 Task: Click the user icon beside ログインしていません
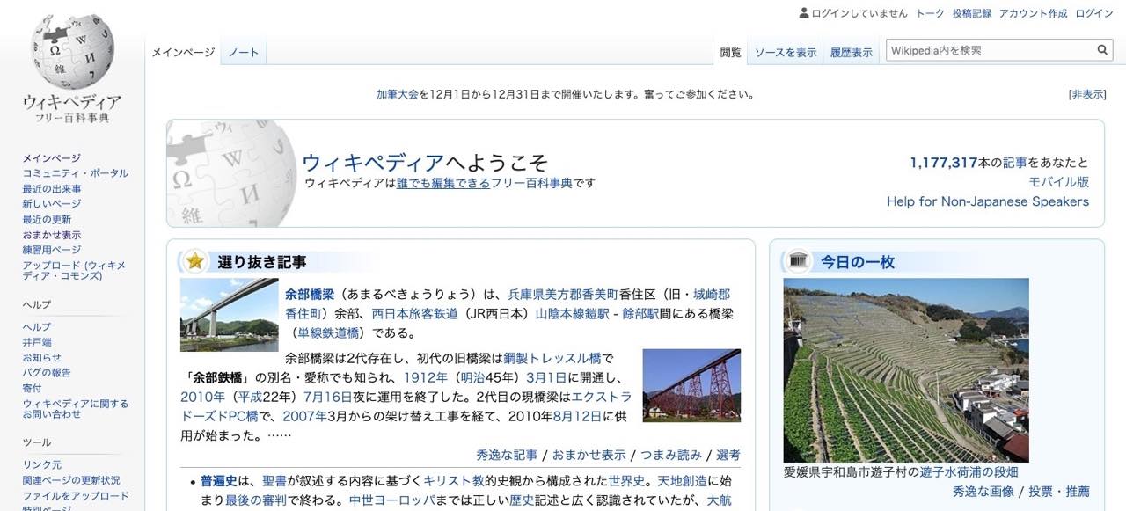(804, 12)
